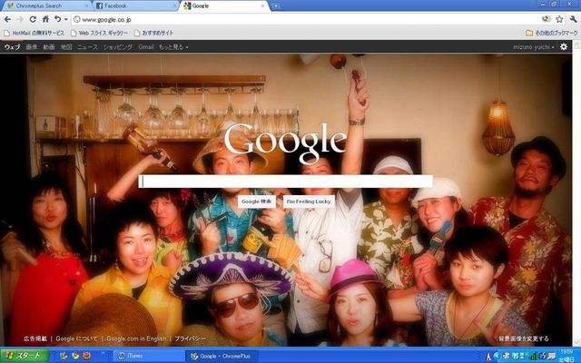Open 地図 in the Google bar
This screenshot has width=581, height=363.
[66, 47]
